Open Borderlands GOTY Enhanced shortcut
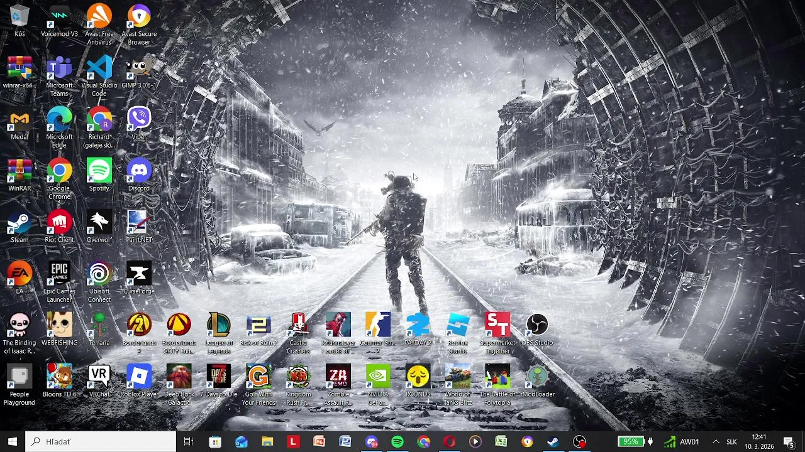 [179, 333]
